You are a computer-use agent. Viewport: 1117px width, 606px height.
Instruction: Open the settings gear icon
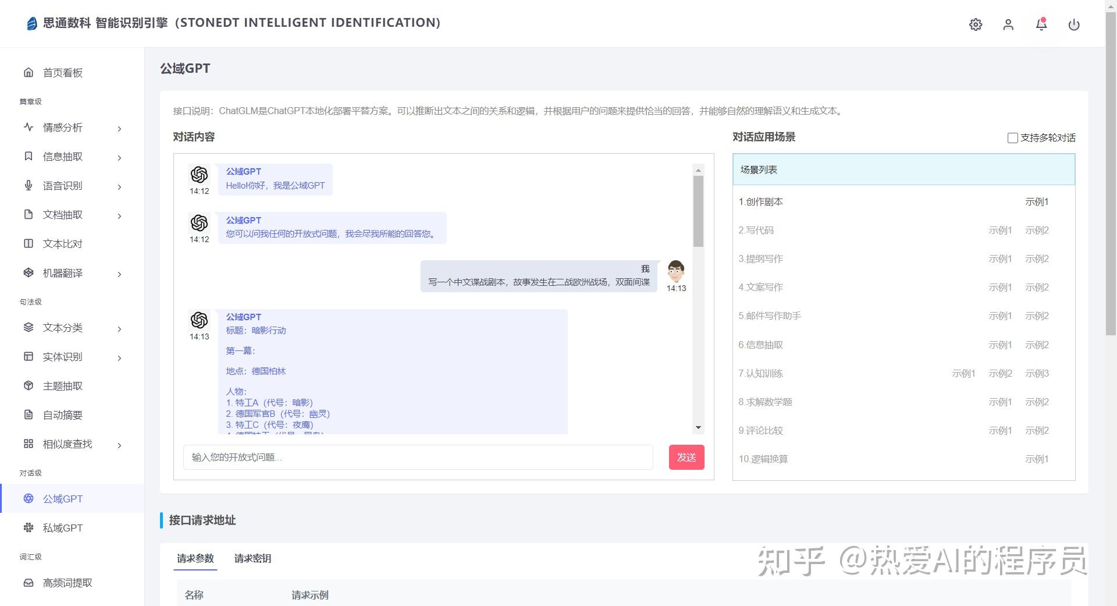tap(976, 24)
